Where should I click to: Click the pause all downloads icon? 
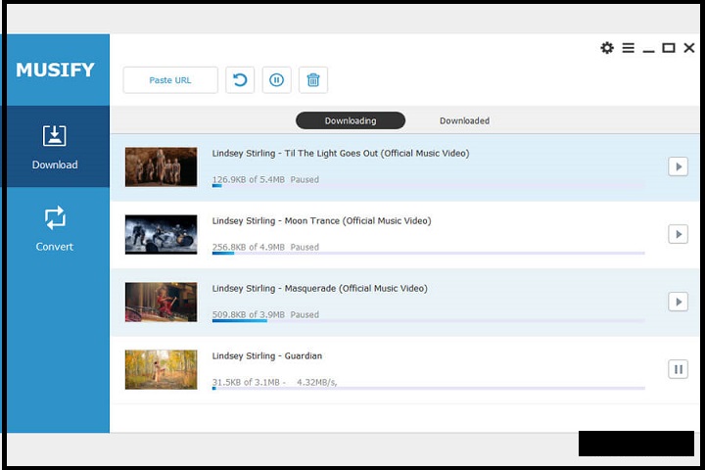click(x=276, y=80)
